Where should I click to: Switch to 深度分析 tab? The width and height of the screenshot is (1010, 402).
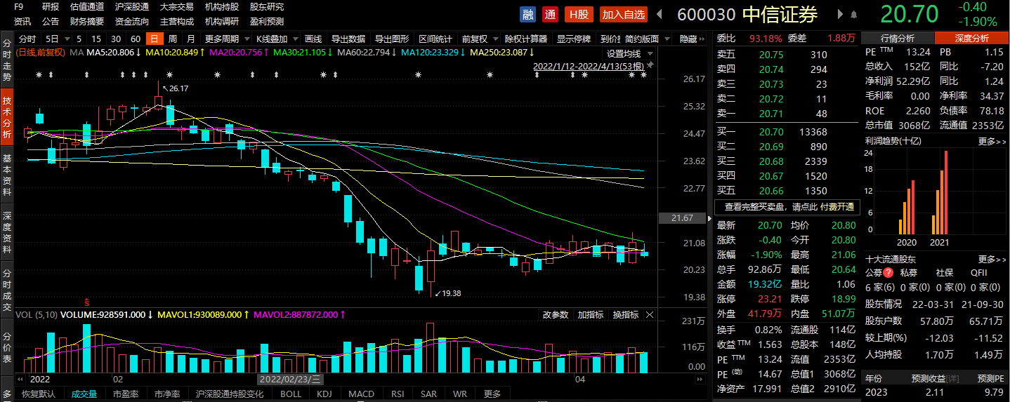point(971,39)
